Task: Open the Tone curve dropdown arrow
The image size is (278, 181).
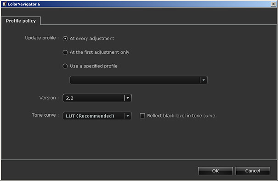Action: click(x=128, y=116)
